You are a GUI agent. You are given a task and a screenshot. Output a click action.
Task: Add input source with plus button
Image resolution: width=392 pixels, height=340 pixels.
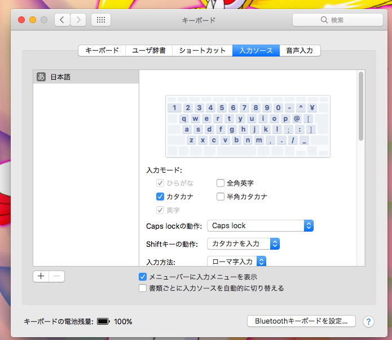tap(41, 276)
